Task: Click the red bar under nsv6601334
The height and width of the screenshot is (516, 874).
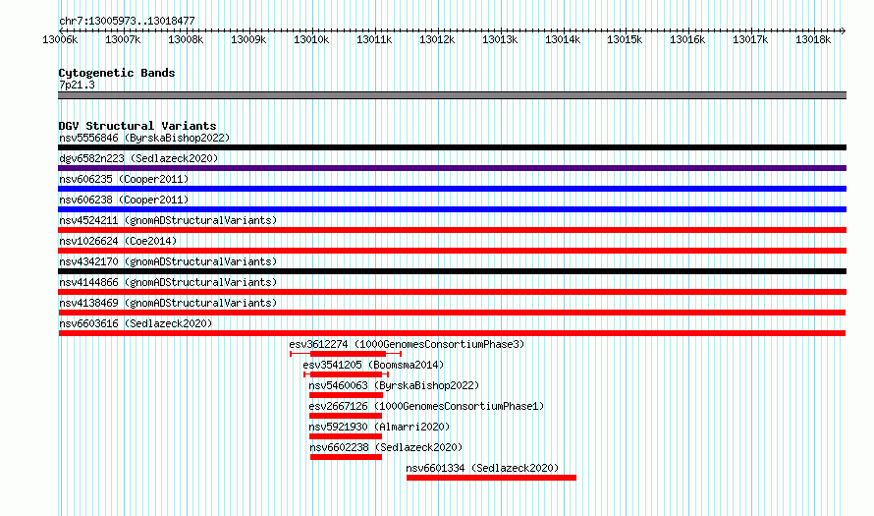Action: click(491, 478)
